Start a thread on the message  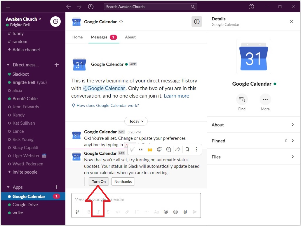(x=168, y=149)
